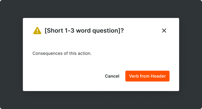This screenshot has width=202, height=109.
Task: Select the exclamation mark in the warning icon
Action: tap(37, 31)
